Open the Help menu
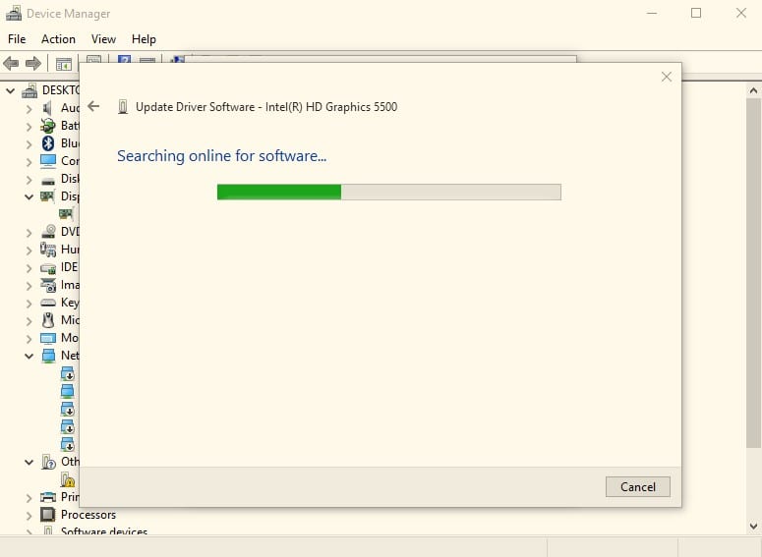762x557 pixels. coord(144,39)
